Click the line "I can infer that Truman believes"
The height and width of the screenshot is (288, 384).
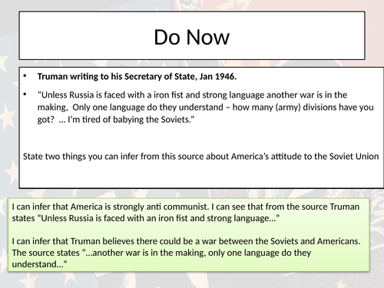tap(186, 241)
